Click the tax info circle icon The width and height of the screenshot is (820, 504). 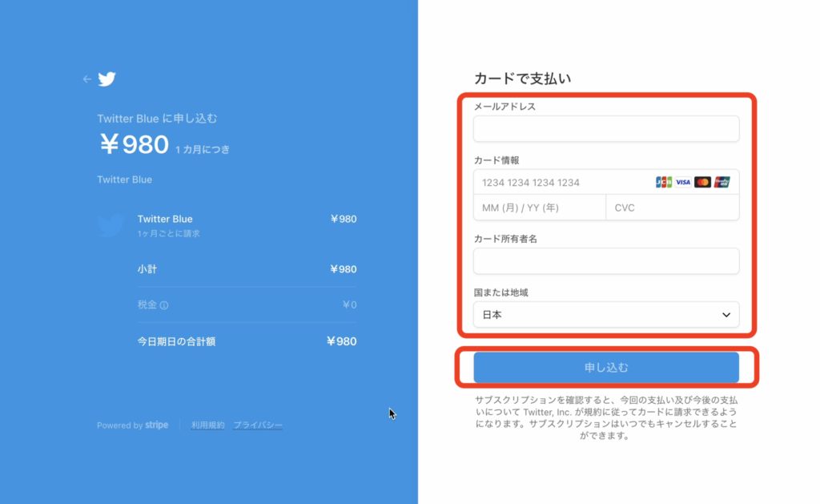click(164, 305)
